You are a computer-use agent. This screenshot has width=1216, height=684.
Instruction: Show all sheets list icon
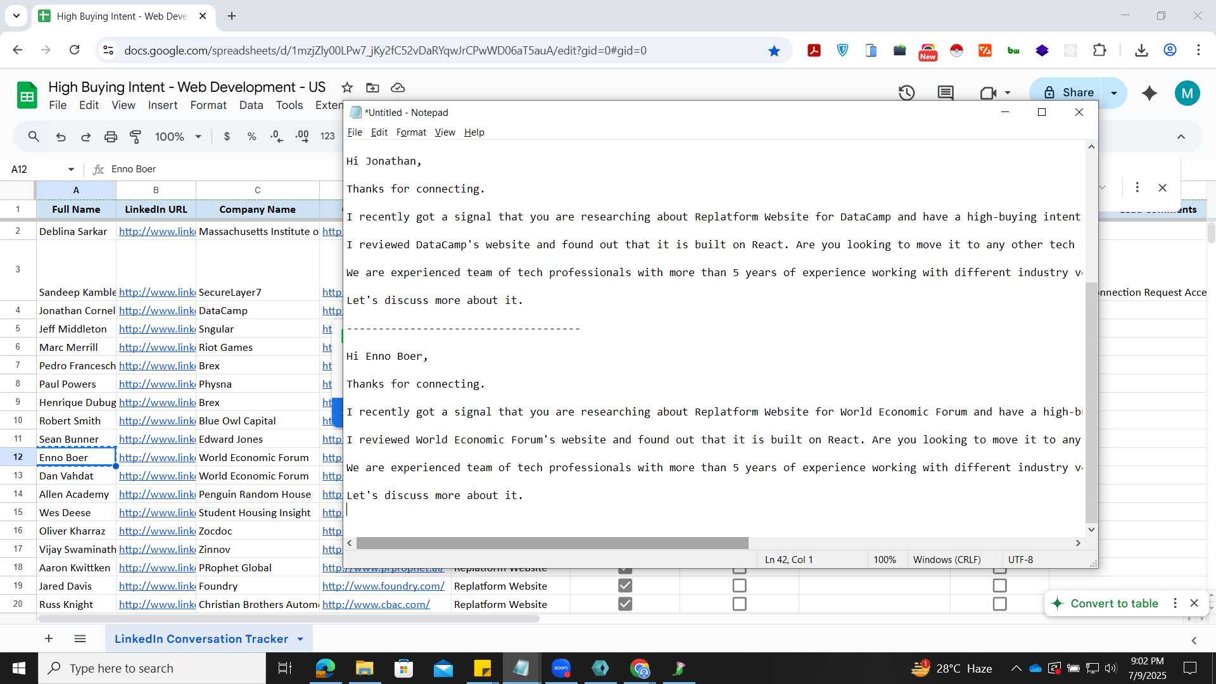(x=80, y=638)
